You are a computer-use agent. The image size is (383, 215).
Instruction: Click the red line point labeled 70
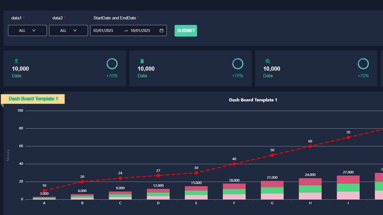coord(348,137)
